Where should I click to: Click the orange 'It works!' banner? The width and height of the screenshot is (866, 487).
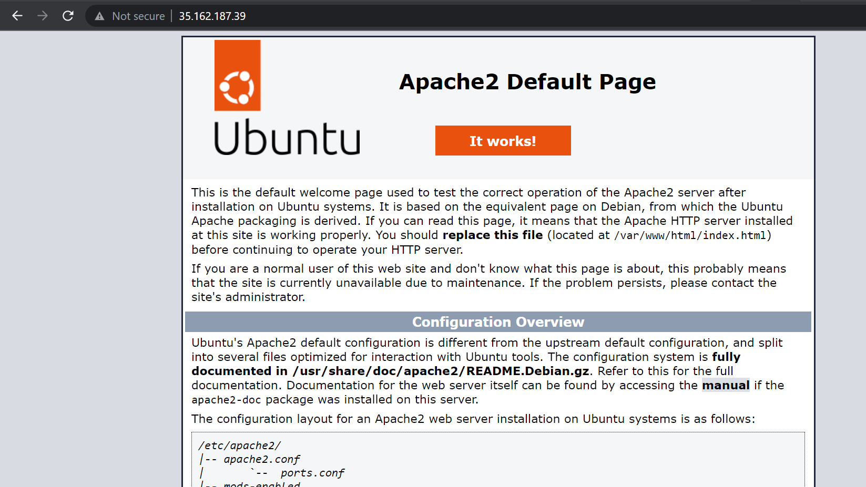(x=503, y=141)
